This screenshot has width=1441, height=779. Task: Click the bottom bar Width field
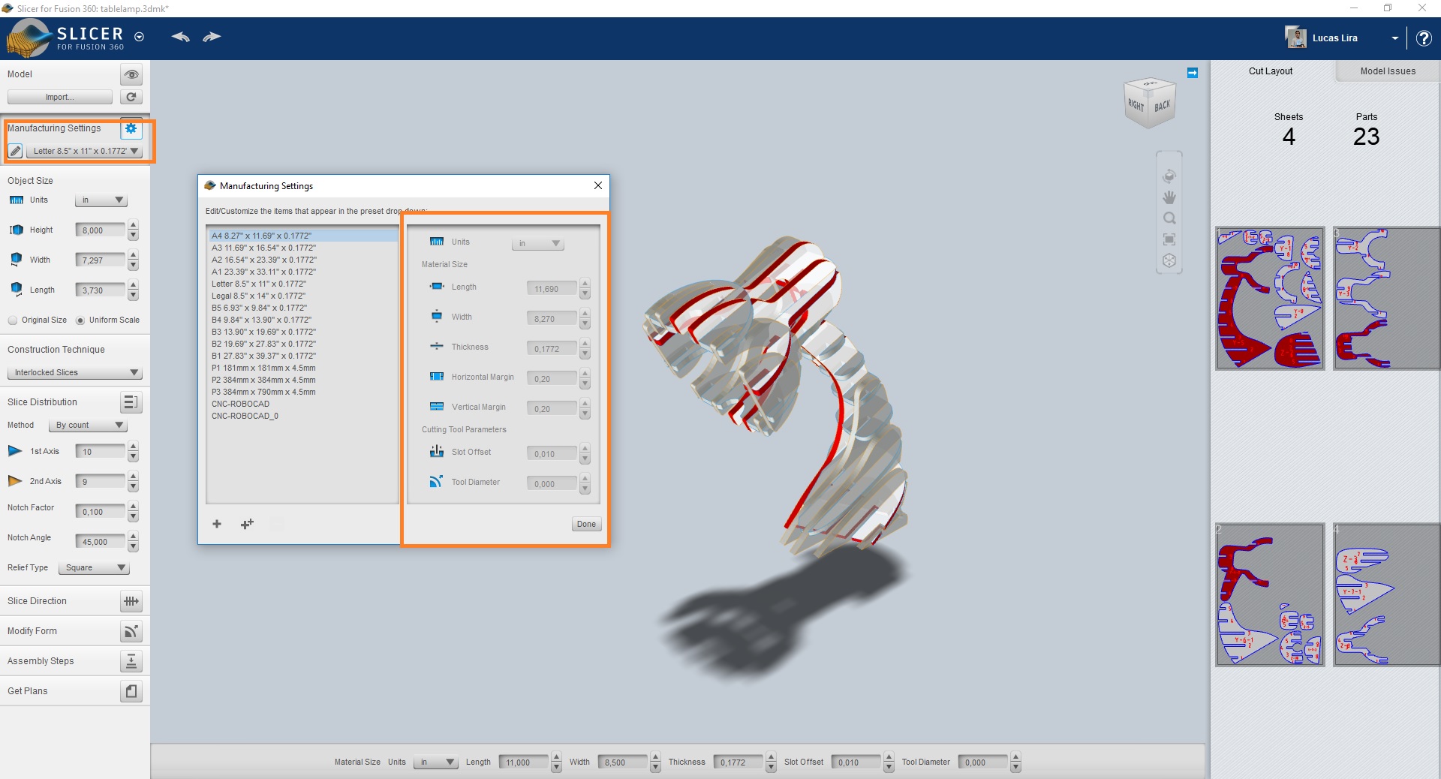623,762
